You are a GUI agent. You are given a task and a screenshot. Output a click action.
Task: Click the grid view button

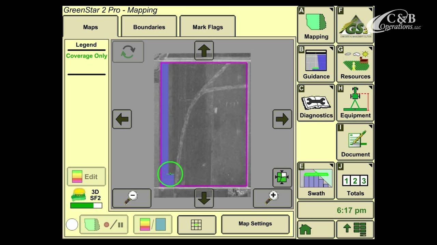[x=197, y=225]
